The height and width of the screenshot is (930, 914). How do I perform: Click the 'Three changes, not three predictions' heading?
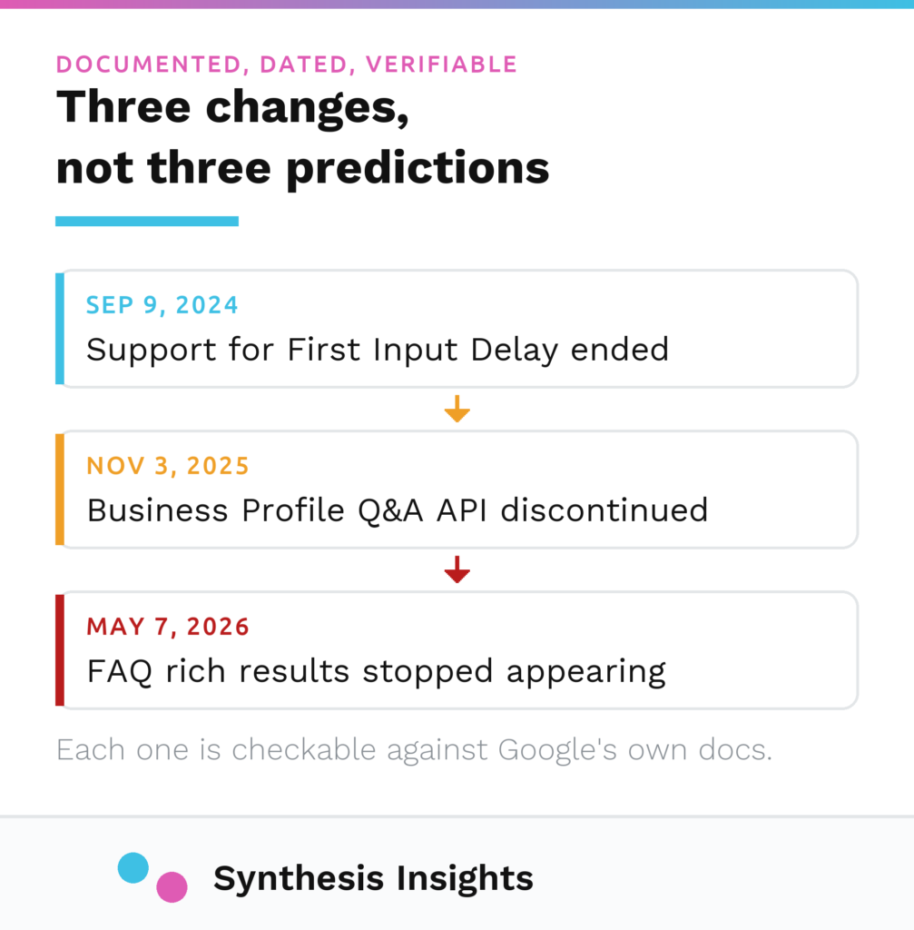[x=302, y=138]
